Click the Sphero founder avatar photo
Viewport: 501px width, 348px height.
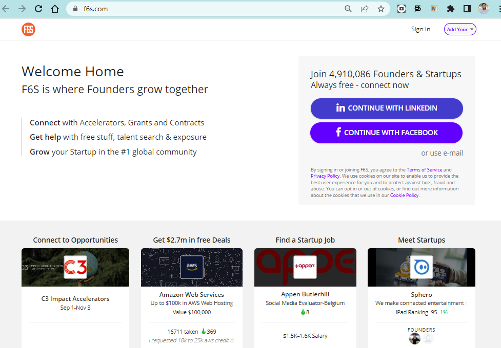[x=415, y=338]
